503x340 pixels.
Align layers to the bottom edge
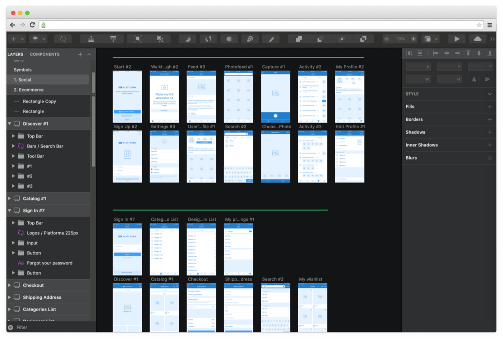(x=490, y=53)
